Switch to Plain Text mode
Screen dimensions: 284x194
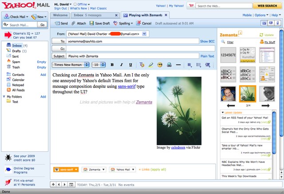tap(207, 56)
